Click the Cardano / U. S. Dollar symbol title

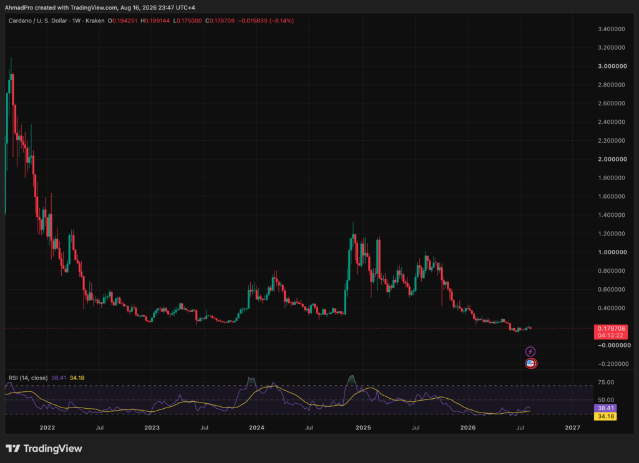[38, 21]
